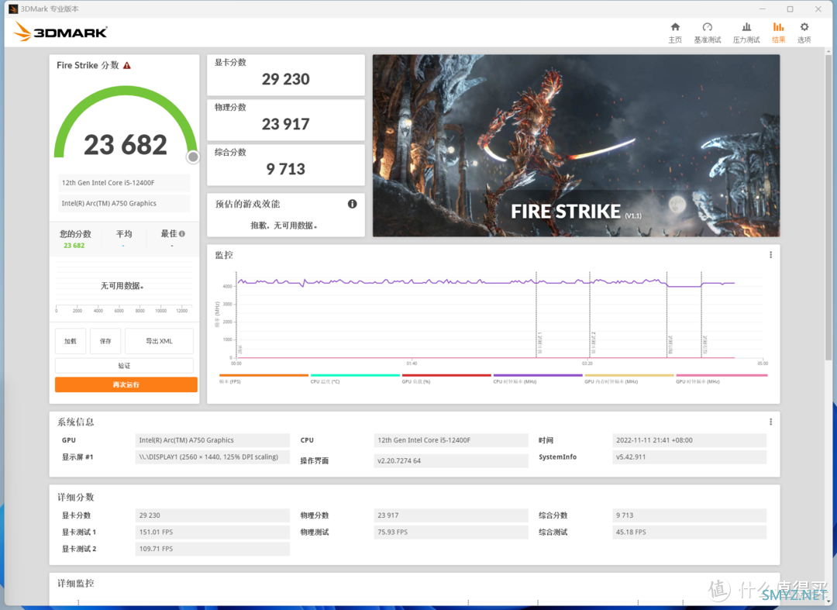Image resolution: width=837 pixels, height=610 pixels.
Task: Click the SystemInfo v5.42.911 field
Action: click(689, 457)
